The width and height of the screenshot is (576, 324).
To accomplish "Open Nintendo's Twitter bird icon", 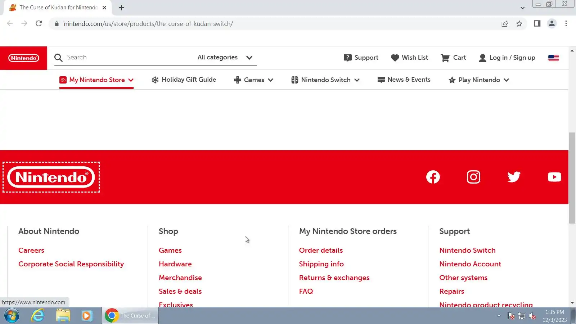I will click(514, 177).
